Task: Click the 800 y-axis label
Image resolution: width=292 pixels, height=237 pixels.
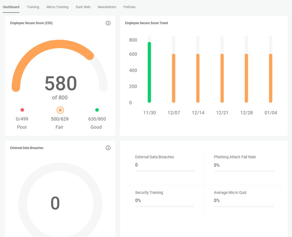Action: pos(133,40)
